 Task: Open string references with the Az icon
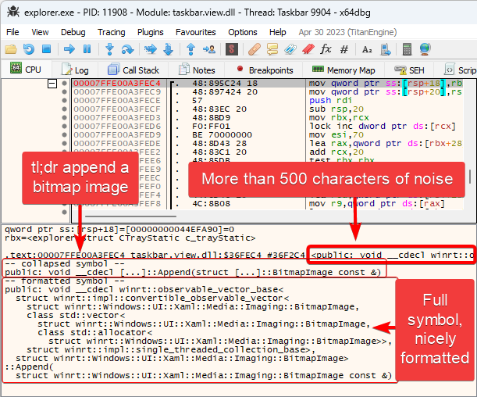click(367, 49)
